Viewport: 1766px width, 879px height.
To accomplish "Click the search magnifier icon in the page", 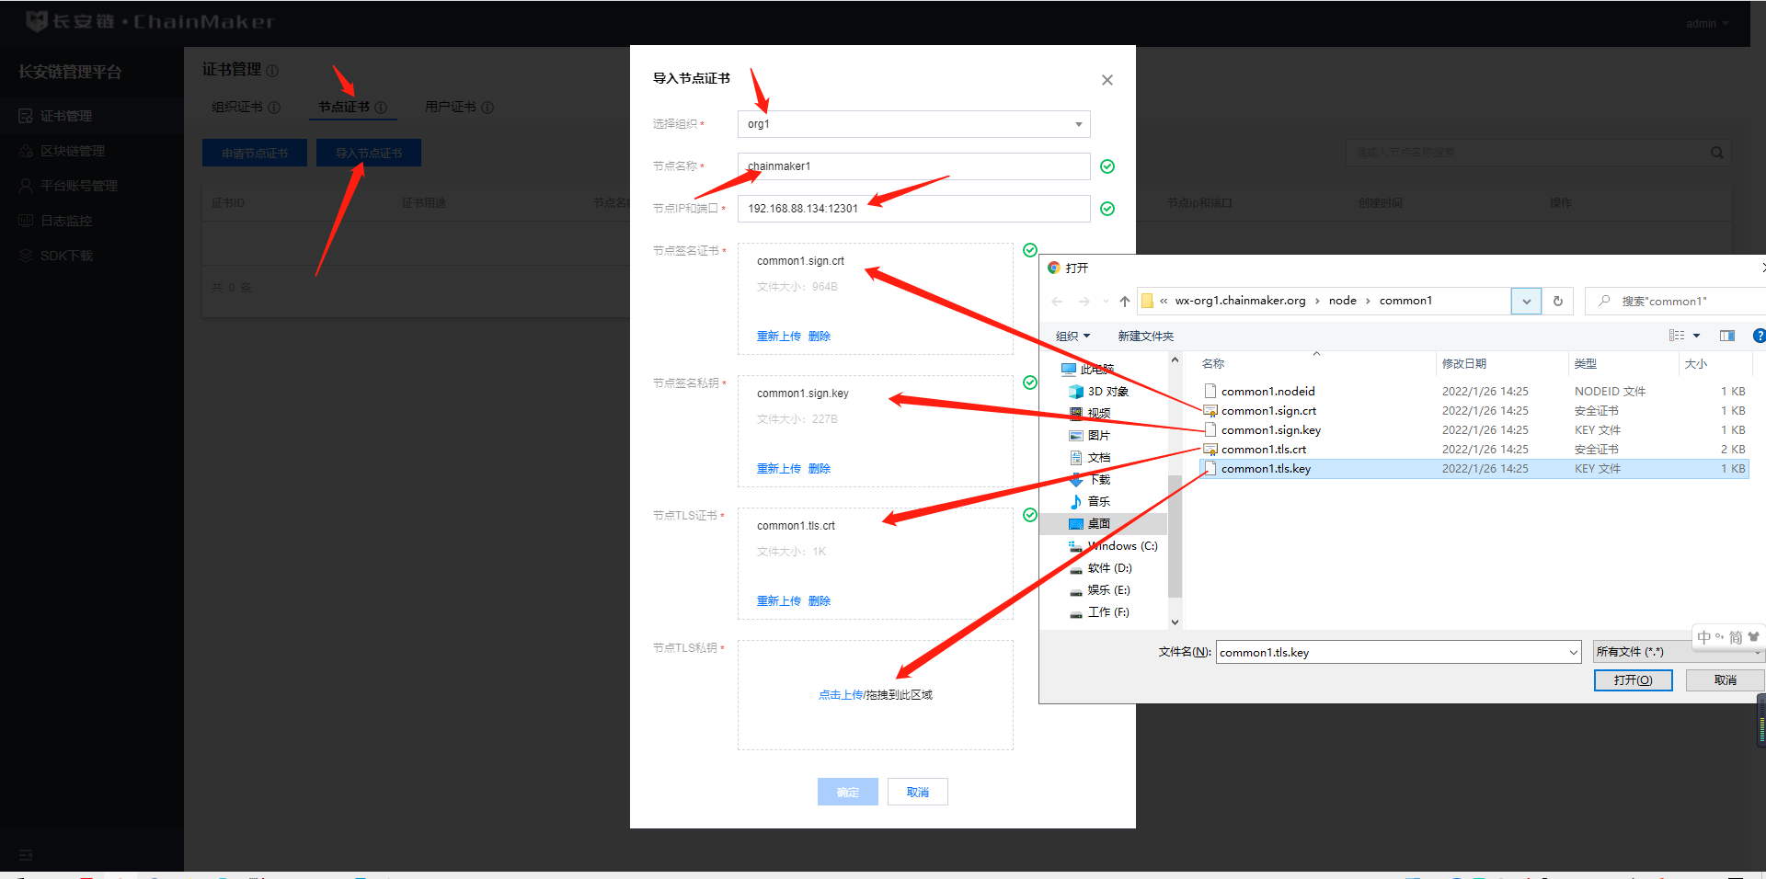I will (x=1716, y=153).
